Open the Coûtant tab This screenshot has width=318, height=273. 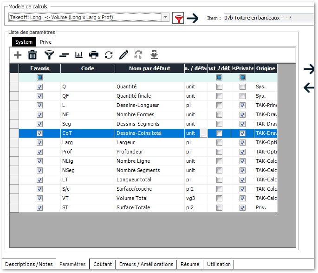[x=103, y=264]
